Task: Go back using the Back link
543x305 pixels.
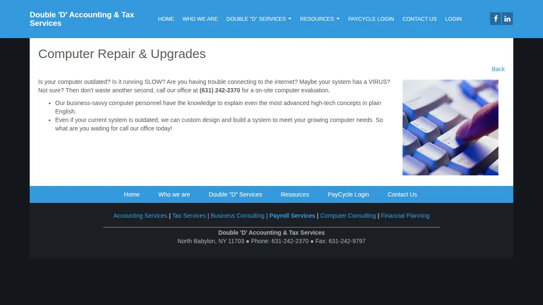Action: pyautogui.click(x=498, y=69)
